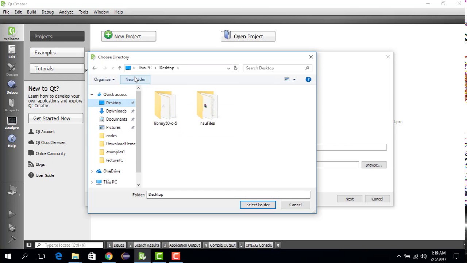Open recent locations dropdown arrow
Screen dimensions: 467x263
pyautogui.click(x=112, y=68)
